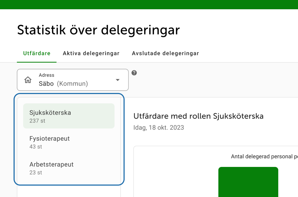Viewport: 298px width, 197px height.
Task: Click the Statistik över delegeringar page title
Action: [x=98, y=30]
